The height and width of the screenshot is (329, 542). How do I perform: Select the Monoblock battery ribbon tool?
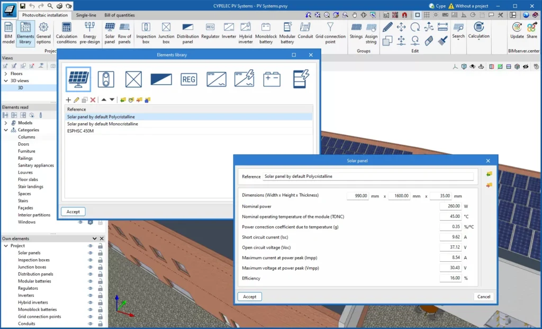click(x=266, y=33)
